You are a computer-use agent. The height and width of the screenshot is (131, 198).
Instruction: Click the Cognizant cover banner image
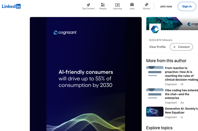[172, 24]
